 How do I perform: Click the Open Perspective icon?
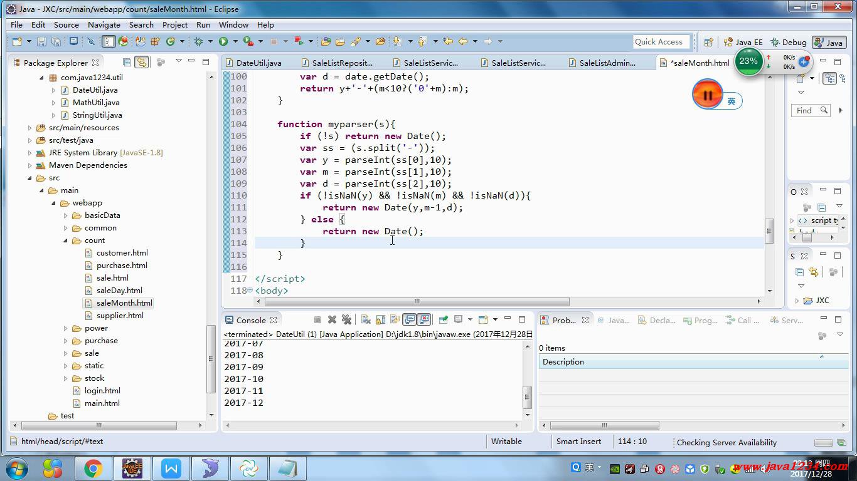[708, 42]
